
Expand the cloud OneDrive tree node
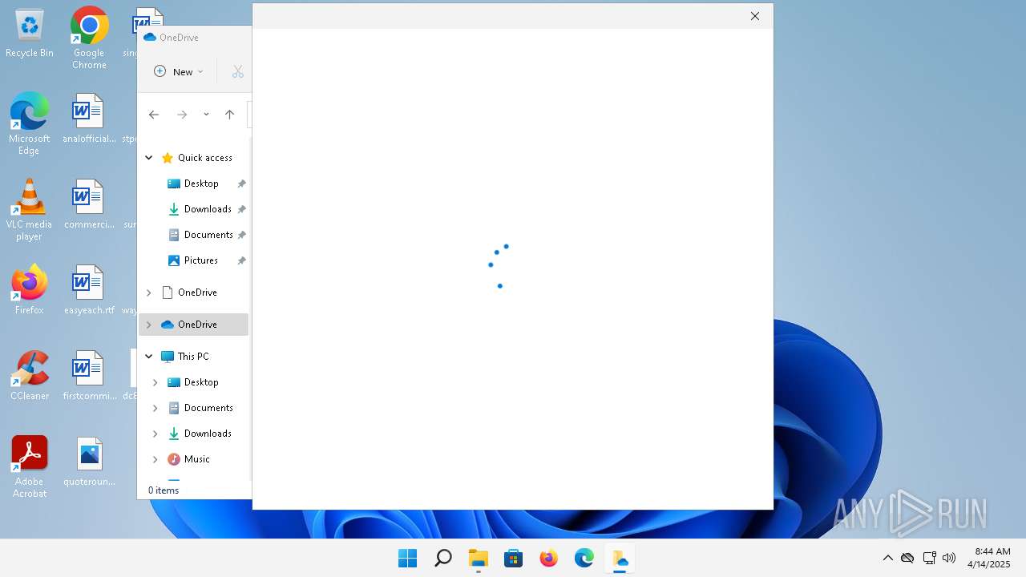[x=148, y=325]
